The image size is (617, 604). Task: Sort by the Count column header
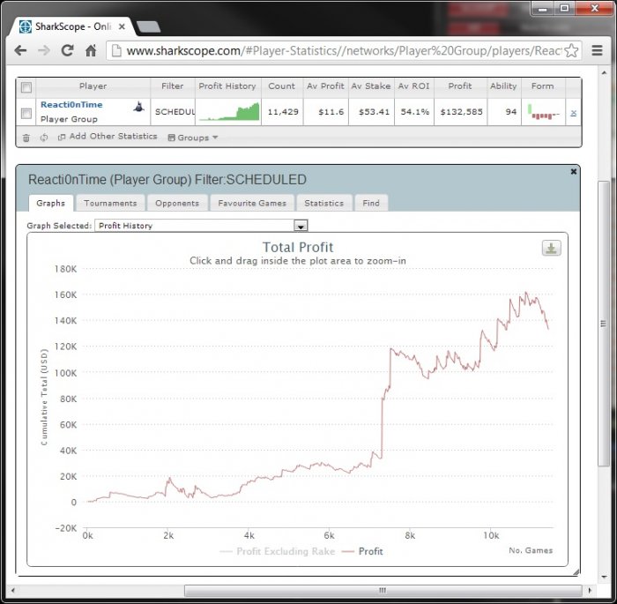282,86
